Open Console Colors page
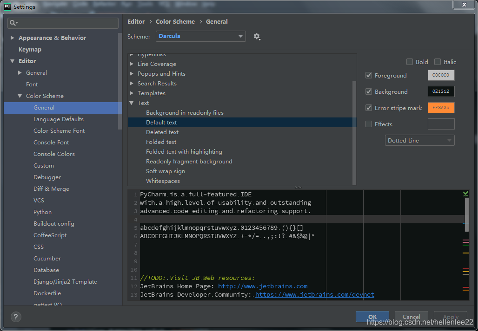Image resolution: width=478 pixels, height=331 pixels. (54, 154)
